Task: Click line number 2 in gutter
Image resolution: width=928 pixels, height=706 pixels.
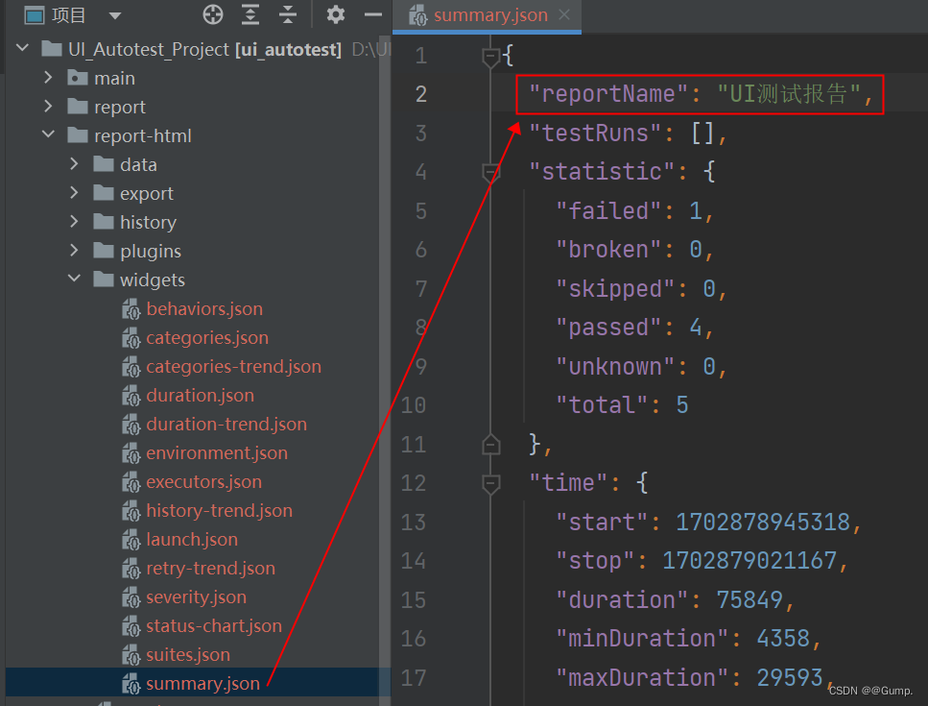Action: tap(420, 94)
